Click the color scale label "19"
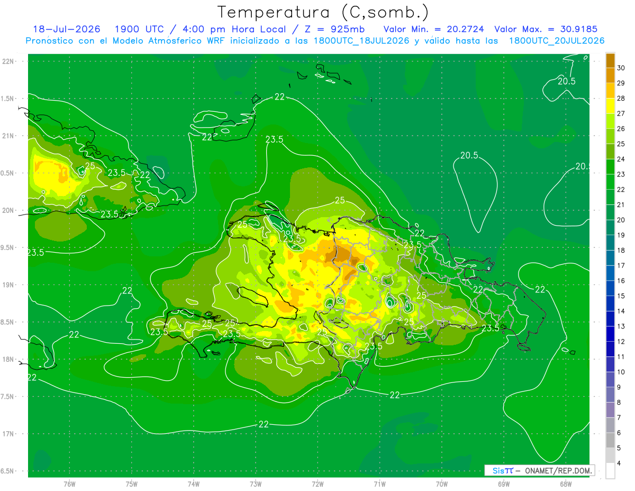Screen dimensions: 635x491 click(622, 235)
